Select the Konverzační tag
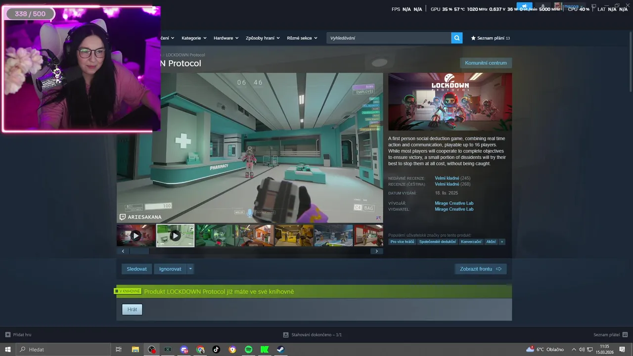Viewport: 633px width, 356px height. (x=471, y=242)
